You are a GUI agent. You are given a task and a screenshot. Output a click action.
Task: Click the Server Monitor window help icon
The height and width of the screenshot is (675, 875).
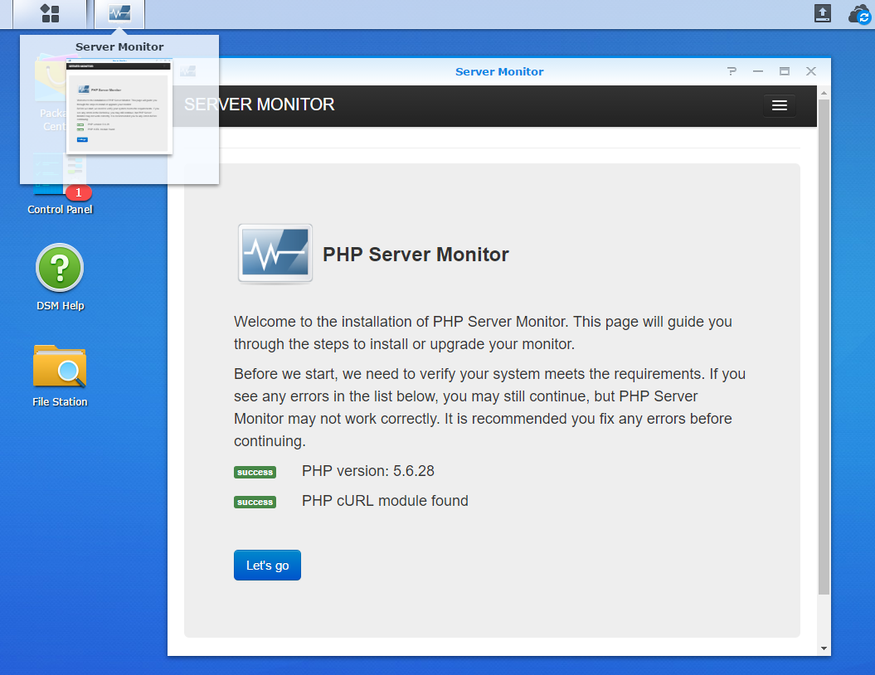click(732, 71)
